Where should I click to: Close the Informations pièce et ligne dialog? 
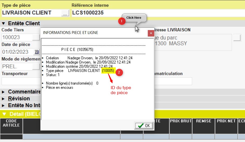(x=151, y=33)
